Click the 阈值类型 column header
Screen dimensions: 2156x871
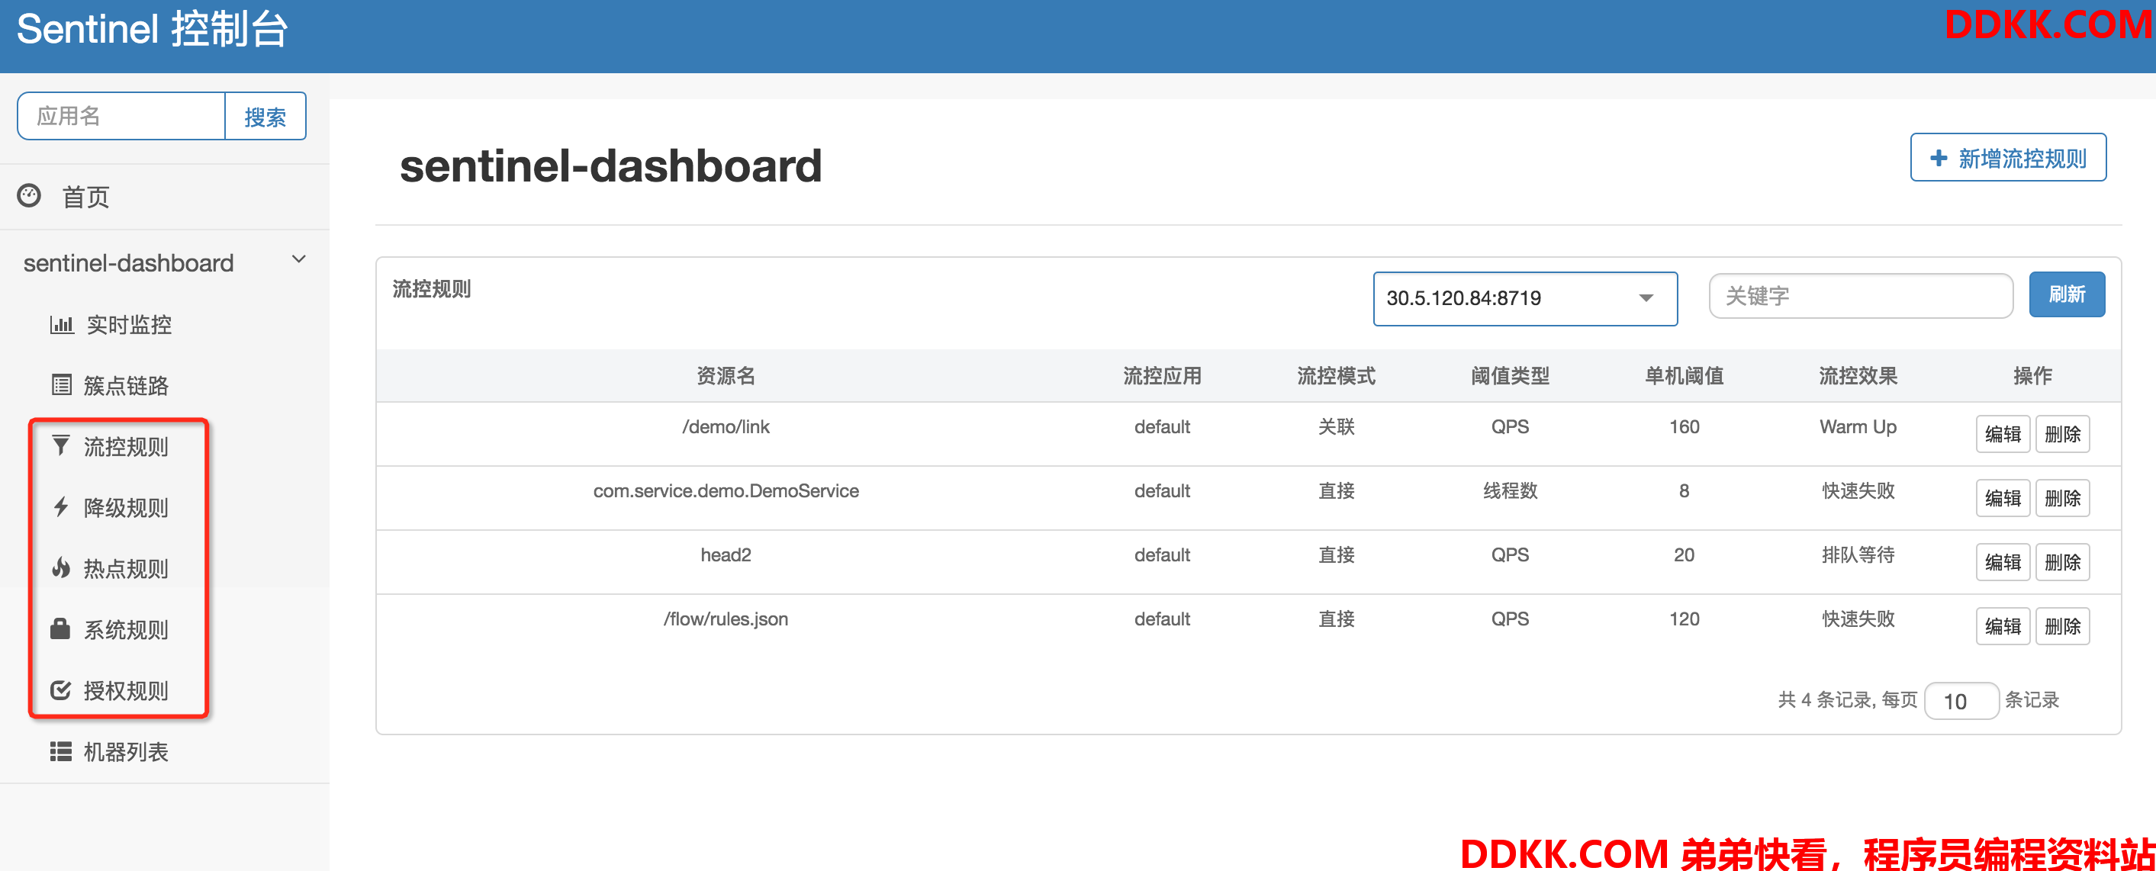coord(1510,376)
